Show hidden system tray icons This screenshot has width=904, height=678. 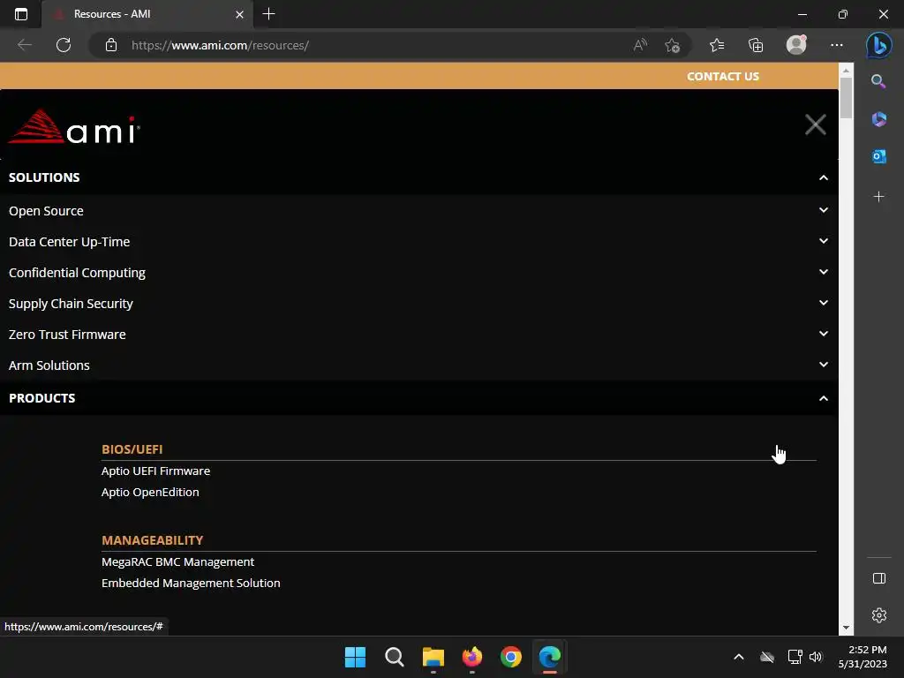[x=739, y=657]
